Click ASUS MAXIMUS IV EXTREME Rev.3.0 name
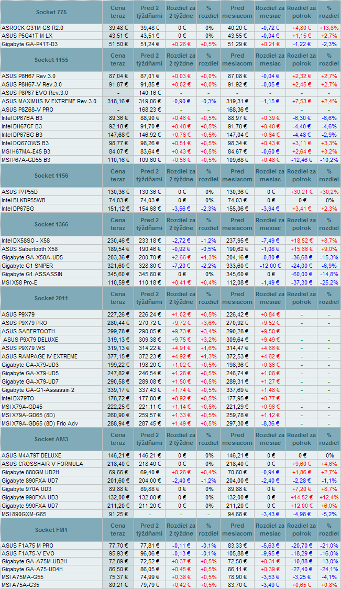Image resolution: width=341 pixels, height=589 pixels. [x=49, y=101]
